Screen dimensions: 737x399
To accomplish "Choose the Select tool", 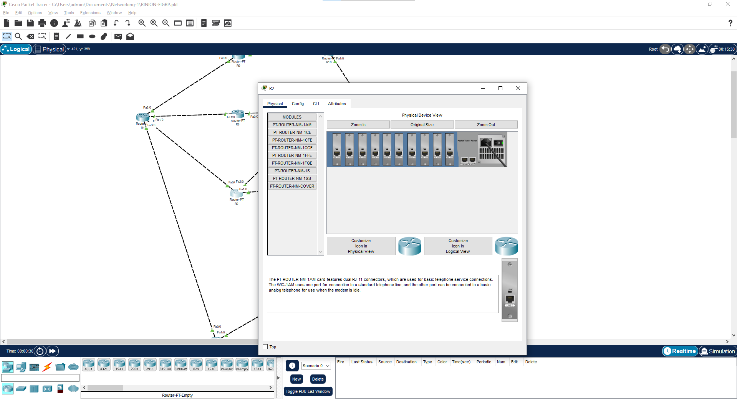I will (x=7, y=36).
